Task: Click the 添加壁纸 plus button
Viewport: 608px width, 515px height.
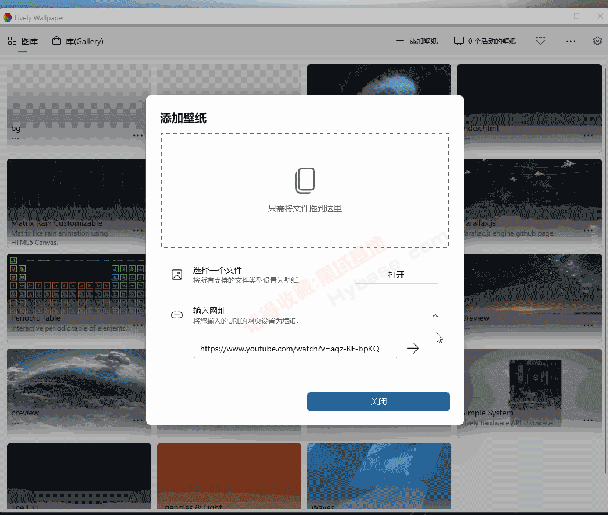Action: [417, 41]
